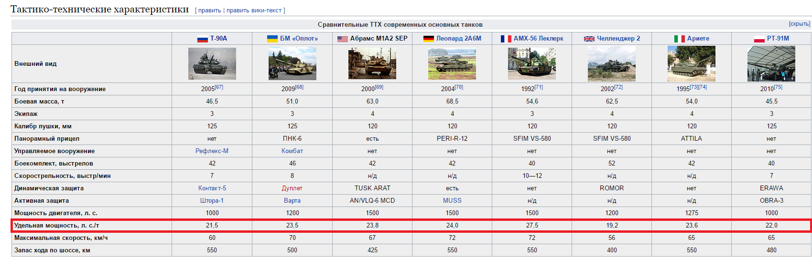Open the T-90A tank photo thumbnail
Image resolution: width=812 pixels, height=259 pixels.
(212, 63)
